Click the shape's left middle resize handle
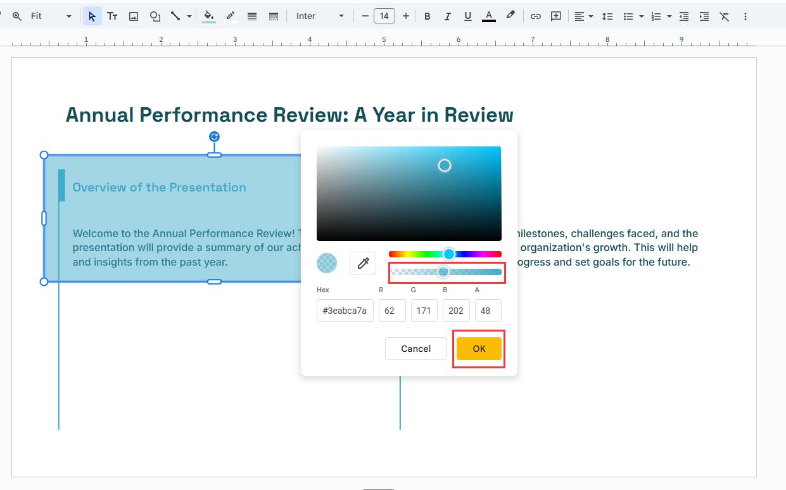This screenshot has height=490, width=786. [x=44, y=218]
